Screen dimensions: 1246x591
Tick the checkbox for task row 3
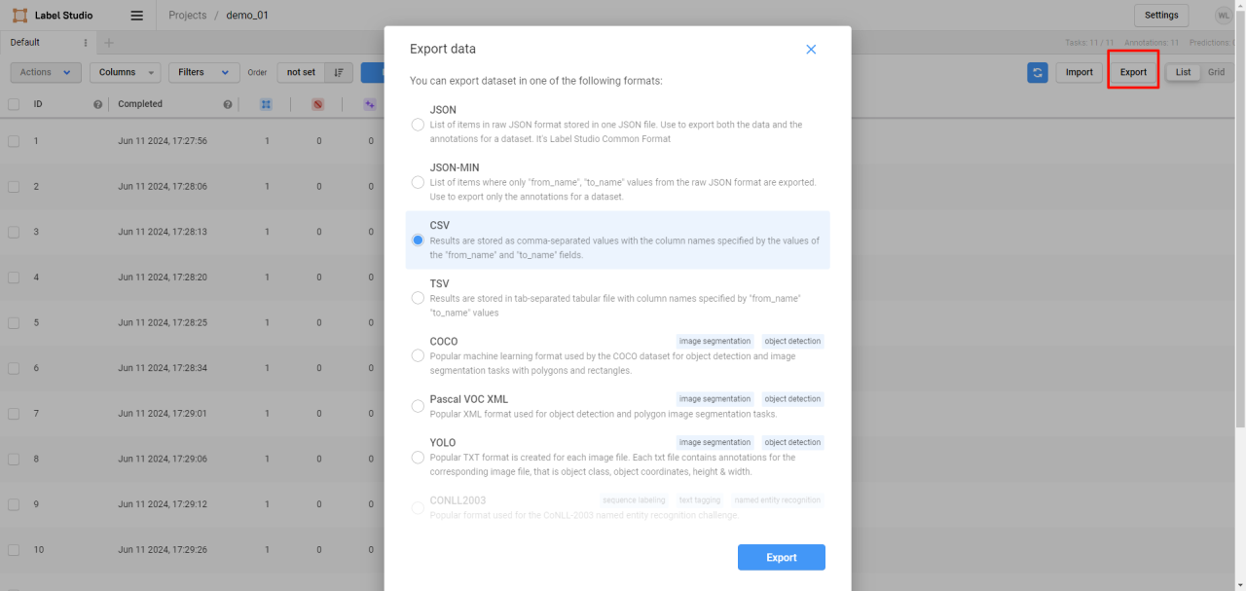pos(14,232)
